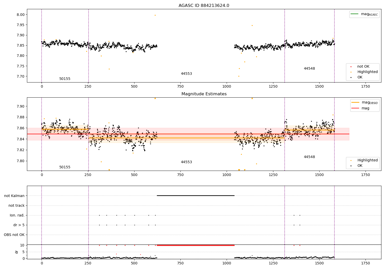
Task: Click the "1750" x-axis tick of the top plot
Action: (365, 87)
